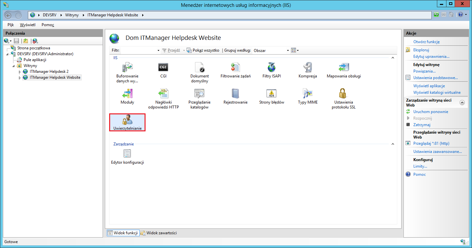Select Pule aplikacji tree item
This screenshot has height=248, width=472.
click(35, 60)
